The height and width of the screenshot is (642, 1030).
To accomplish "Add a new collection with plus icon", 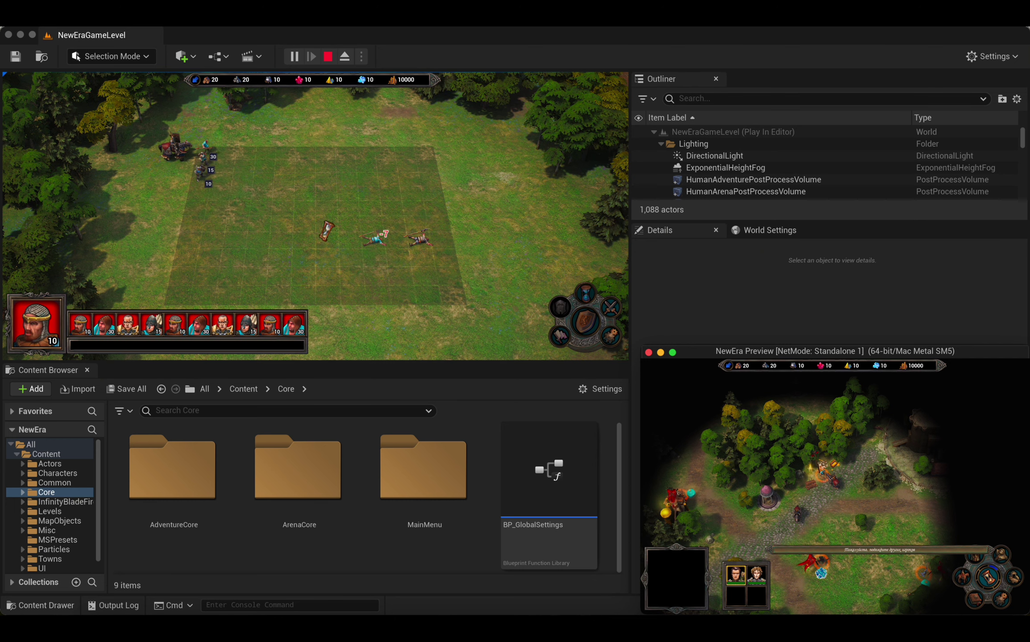I will 76,582.
